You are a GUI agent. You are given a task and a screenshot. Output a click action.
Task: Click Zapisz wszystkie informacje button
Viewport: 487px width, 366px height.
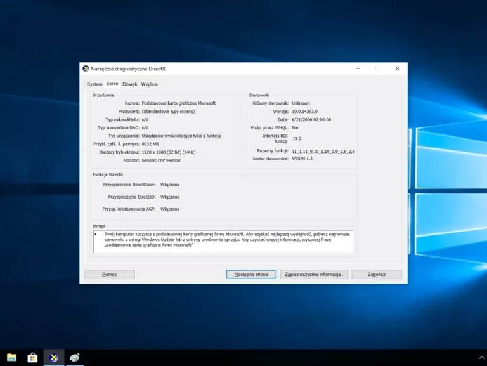(x=315, y=275)
